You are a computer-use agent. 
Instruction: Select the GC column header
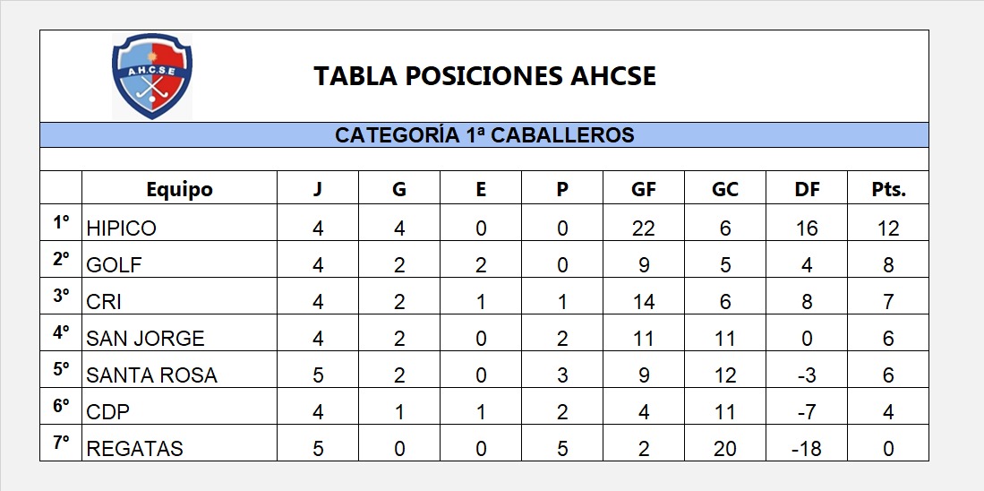pyautogui.click(x=724, y=189)
